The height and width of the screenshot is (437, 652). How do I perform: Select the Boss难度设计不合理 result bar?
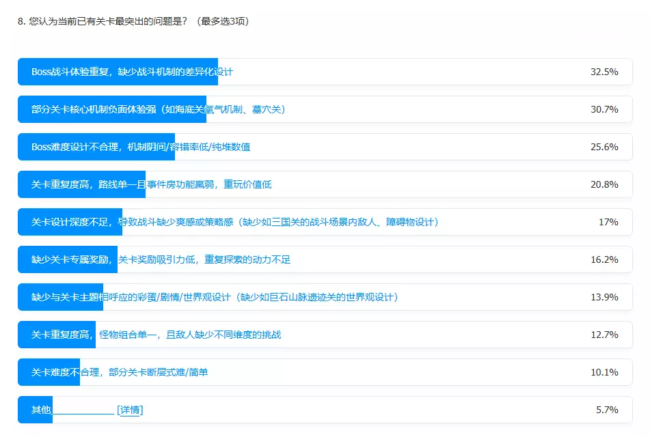[325, 147]
